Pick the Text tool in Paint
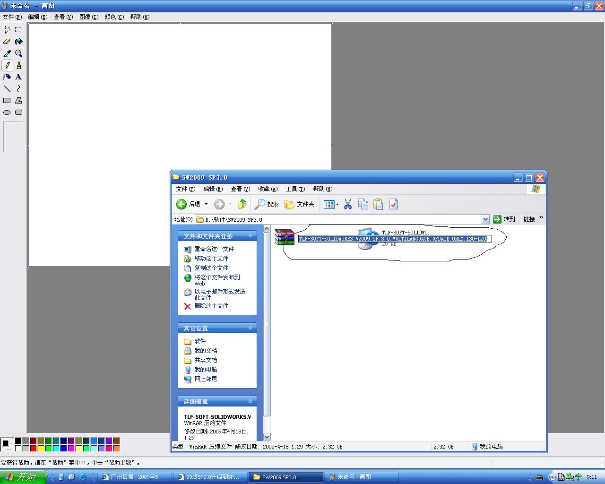 tap(19, 77)
